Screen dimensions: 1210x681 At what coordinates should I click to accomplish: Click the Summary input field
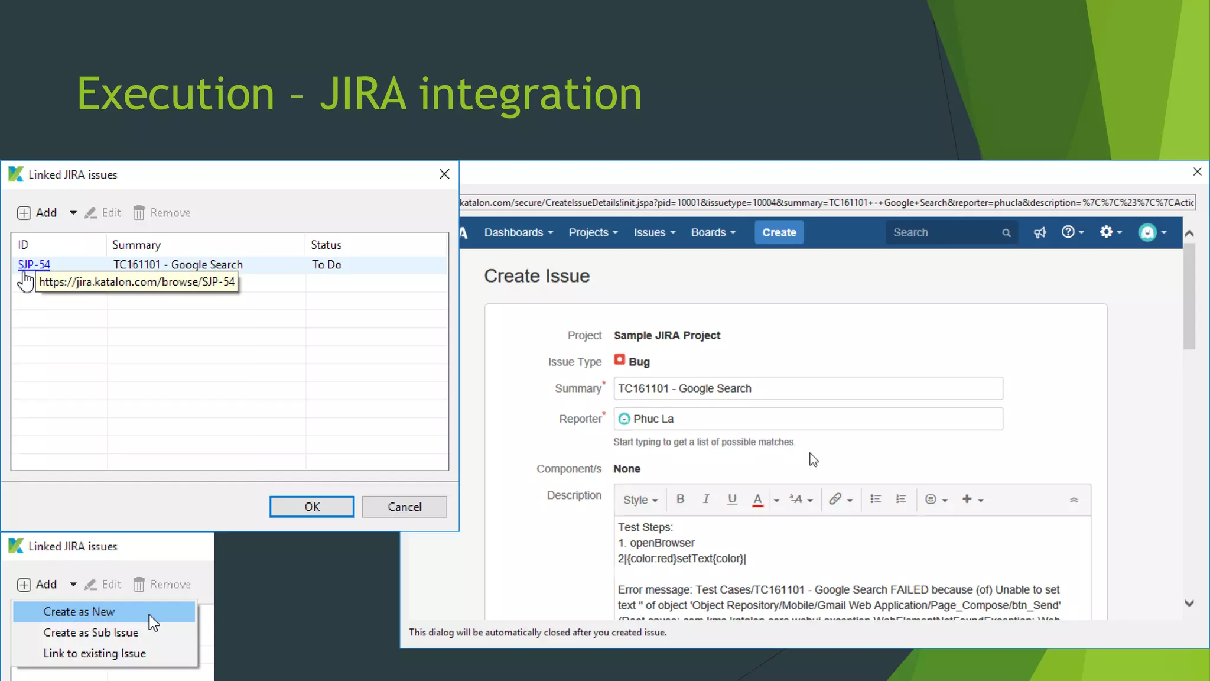pos(808,388)
